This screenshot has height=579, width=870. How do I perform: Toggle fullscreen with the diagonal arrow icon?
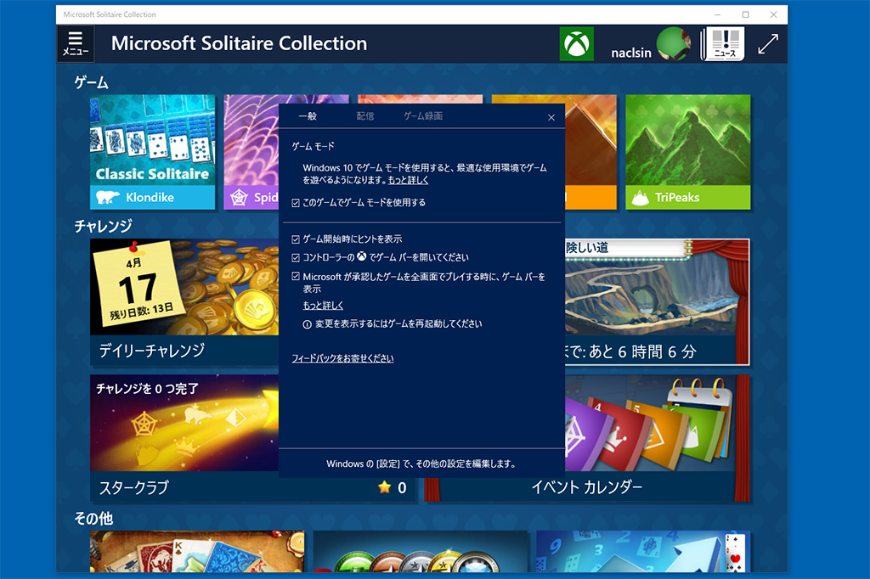pos(768,44)
